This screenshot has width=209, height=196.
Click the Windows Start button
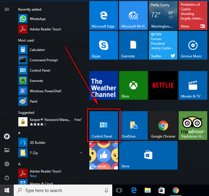(7, 190)
